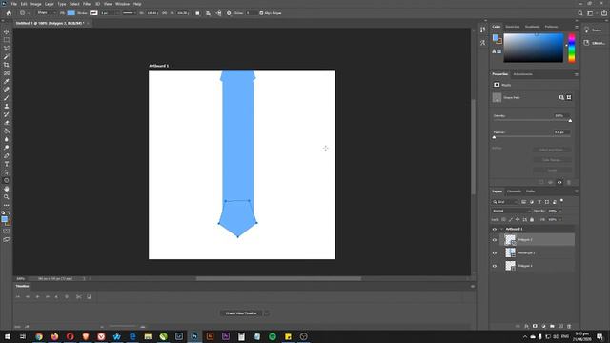Switch to the Adjustments tab
Image resolution: width=610 pixels, height=343 pixels.
coord(523,74)
